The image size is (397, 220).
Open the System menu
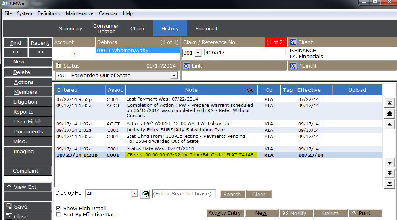coord(24,13)
